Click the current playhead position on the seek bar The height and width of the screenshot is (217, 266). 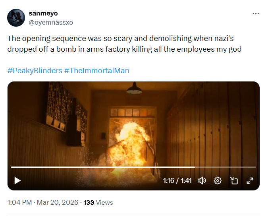(195, 167)
